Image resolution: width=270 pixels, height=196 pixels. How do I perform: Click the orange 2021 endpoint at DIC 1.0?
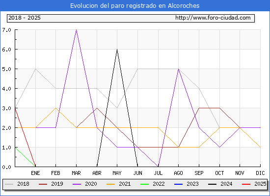[x=260, y=147]
